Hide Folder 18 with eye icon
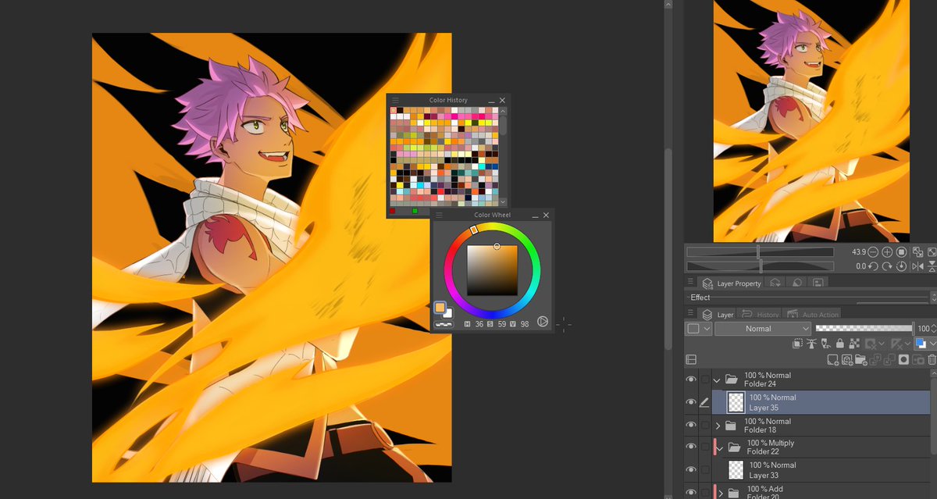This screenshot has height=499, width=937. tap(690, 426)
